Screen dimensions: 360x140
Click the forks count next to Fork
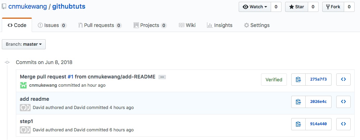[349, 7]
